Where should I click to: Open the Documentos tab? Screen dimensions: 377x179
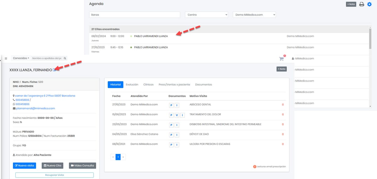203,85
